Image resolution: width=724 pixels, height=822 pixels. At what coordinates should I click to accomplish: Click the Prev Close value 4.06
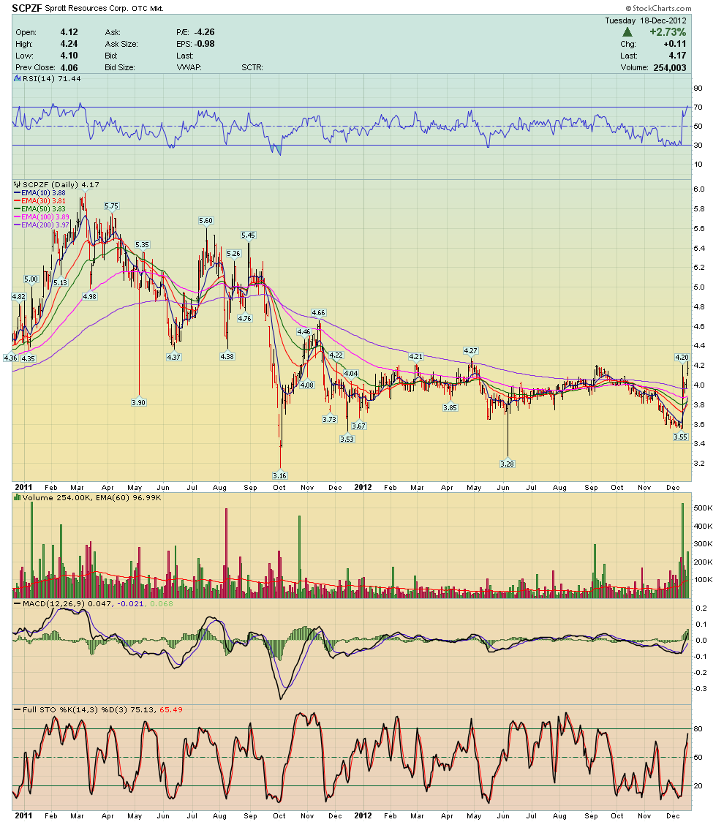(69, 67)
